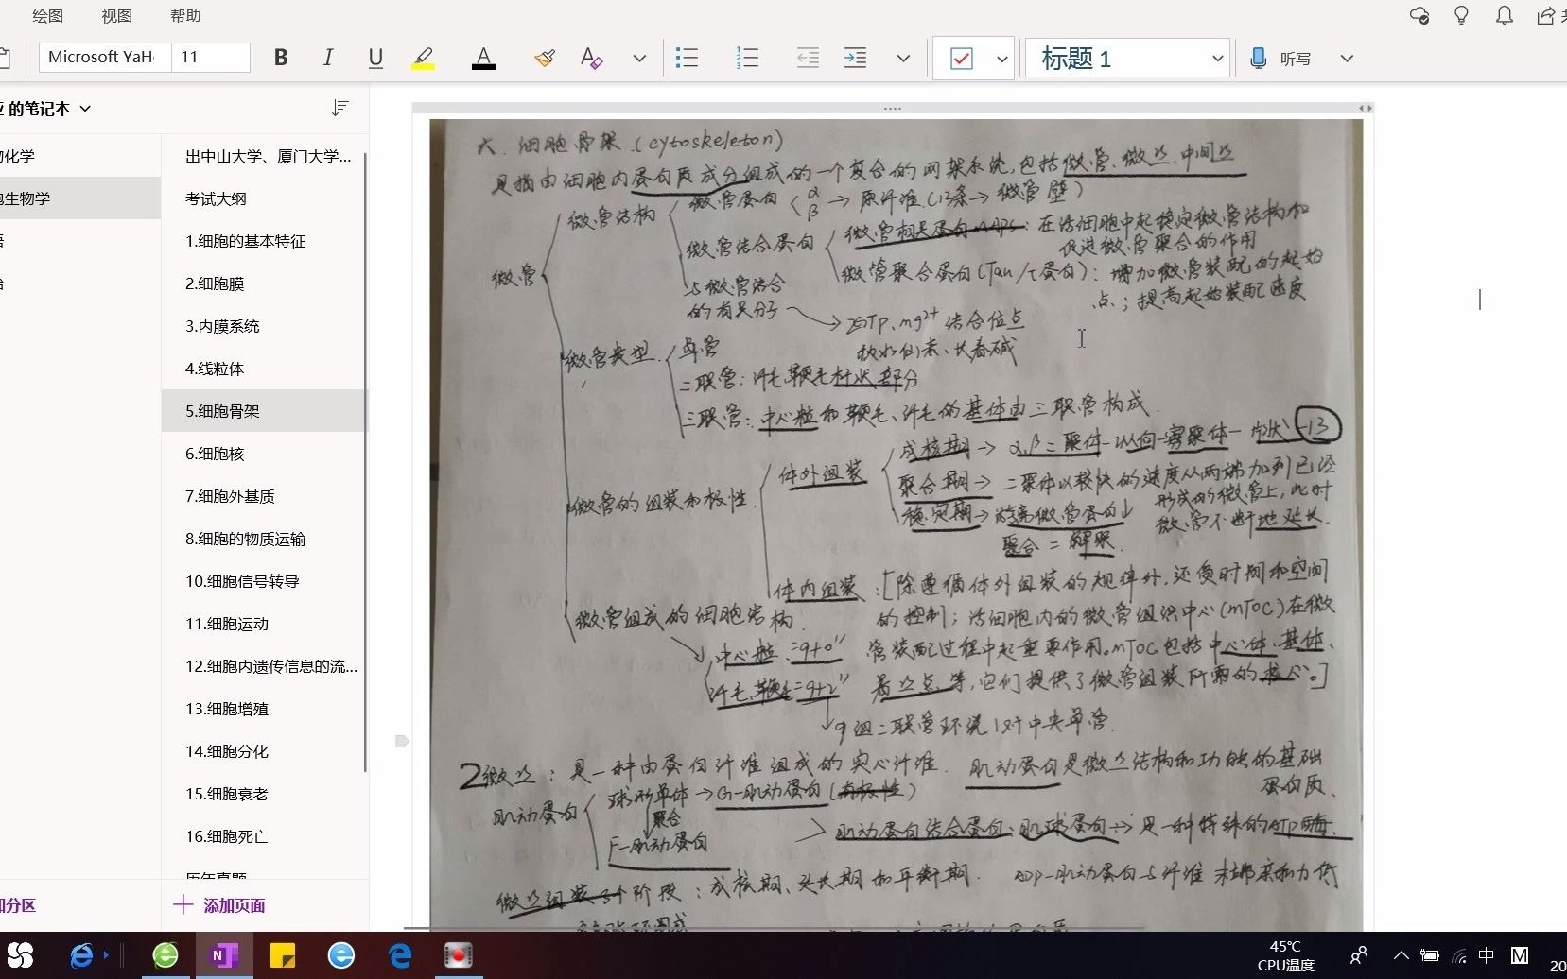Click the page list scrollbar
Screen dimensions: 1567x979
[365, 463]
